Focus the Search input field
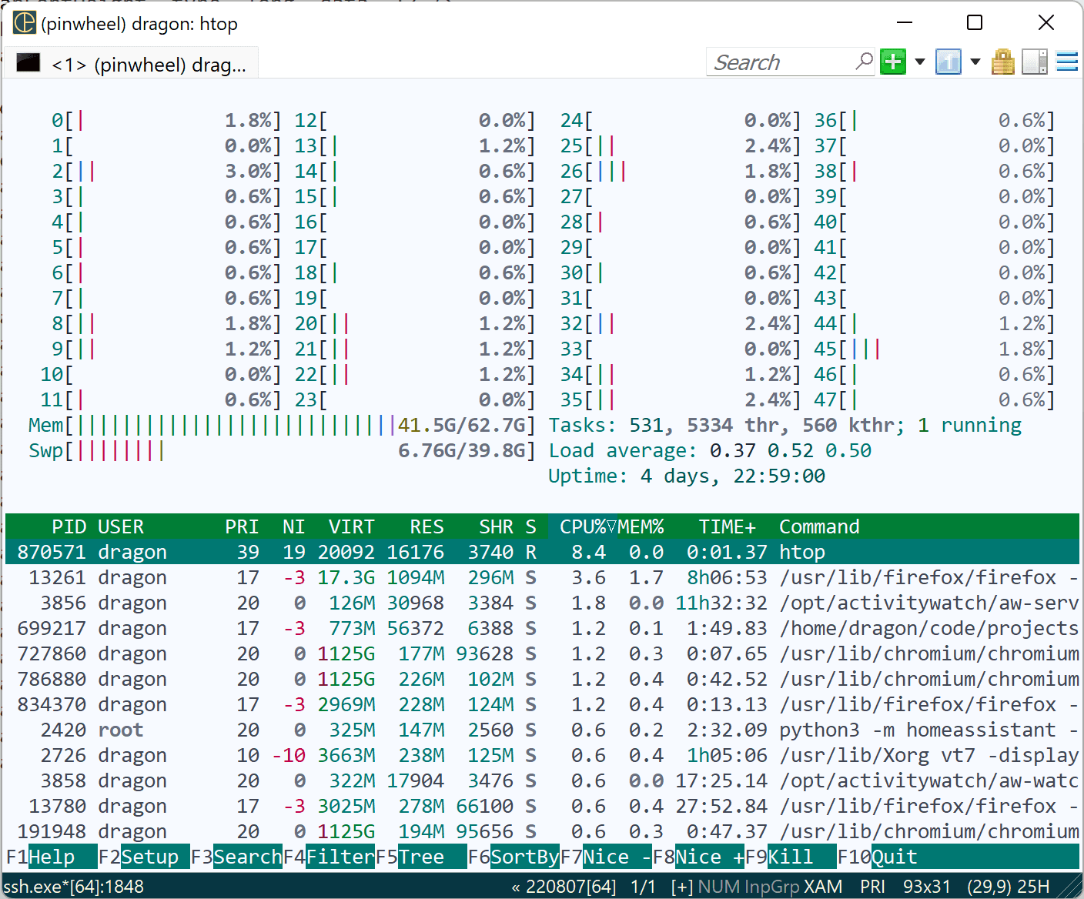The width and height of the screenshot is (1084, 899). pos(779,62)
